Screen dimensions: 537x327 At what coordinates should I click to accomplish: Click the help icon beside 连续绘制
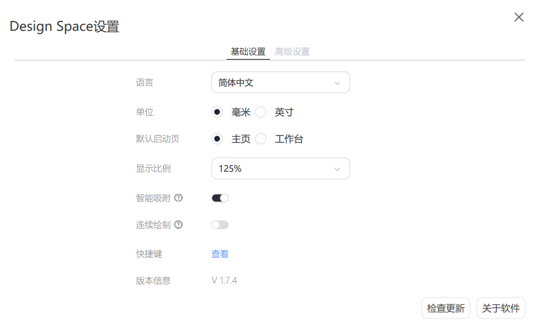(x=178, y=225)
